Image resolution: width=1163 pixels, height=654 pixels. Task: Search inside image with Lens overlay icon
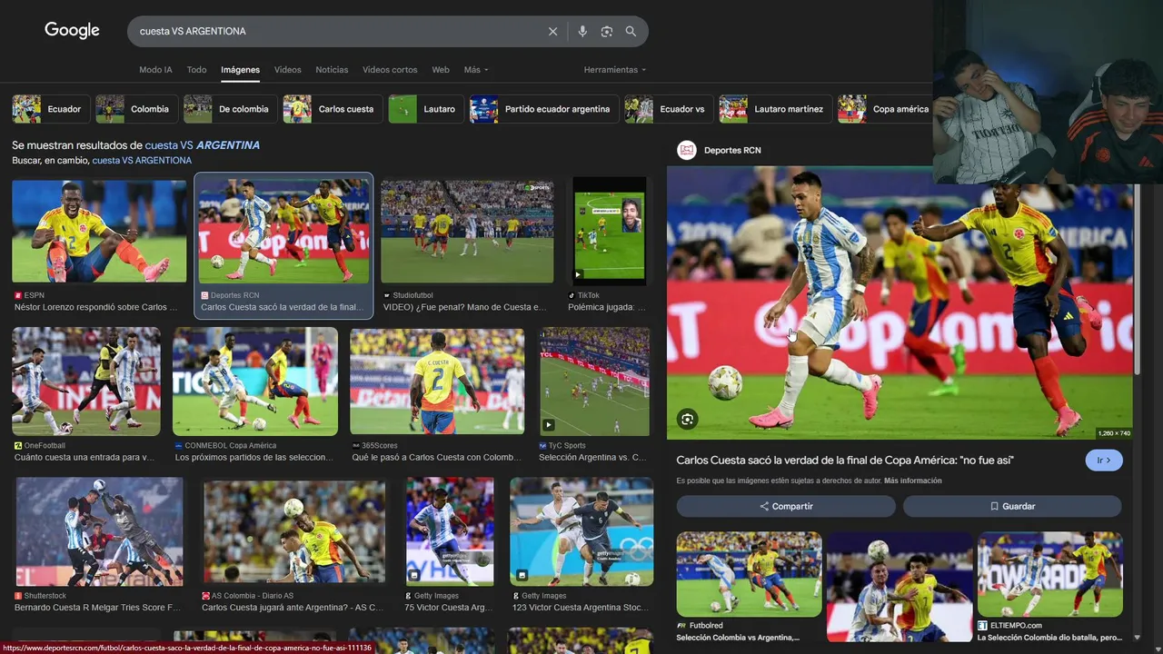tap(687, 419)
